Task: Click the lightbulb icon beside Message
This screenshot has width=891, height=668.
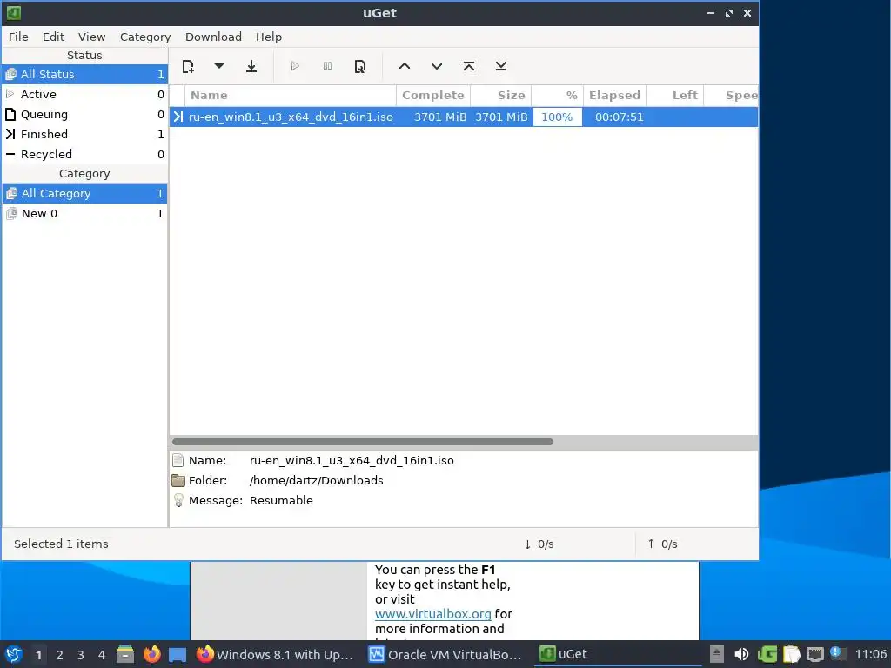Action: point(178,500)
